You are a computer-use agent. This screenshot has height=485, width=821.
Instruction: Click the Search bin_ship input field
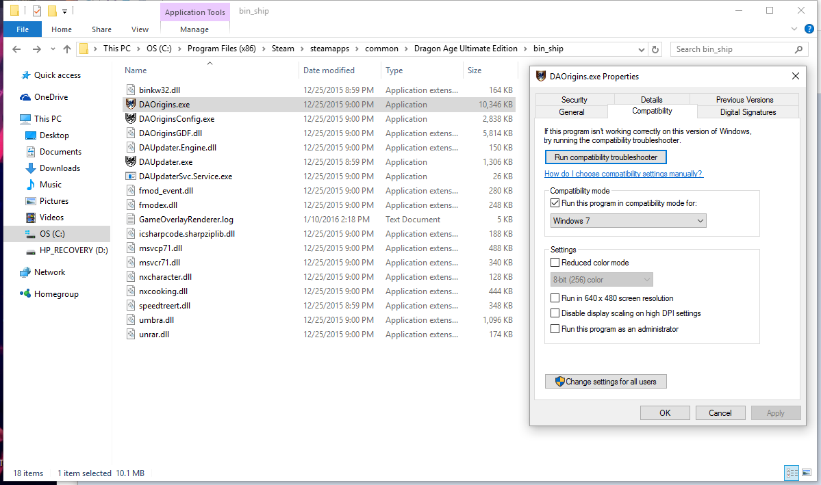coord(733,49)
